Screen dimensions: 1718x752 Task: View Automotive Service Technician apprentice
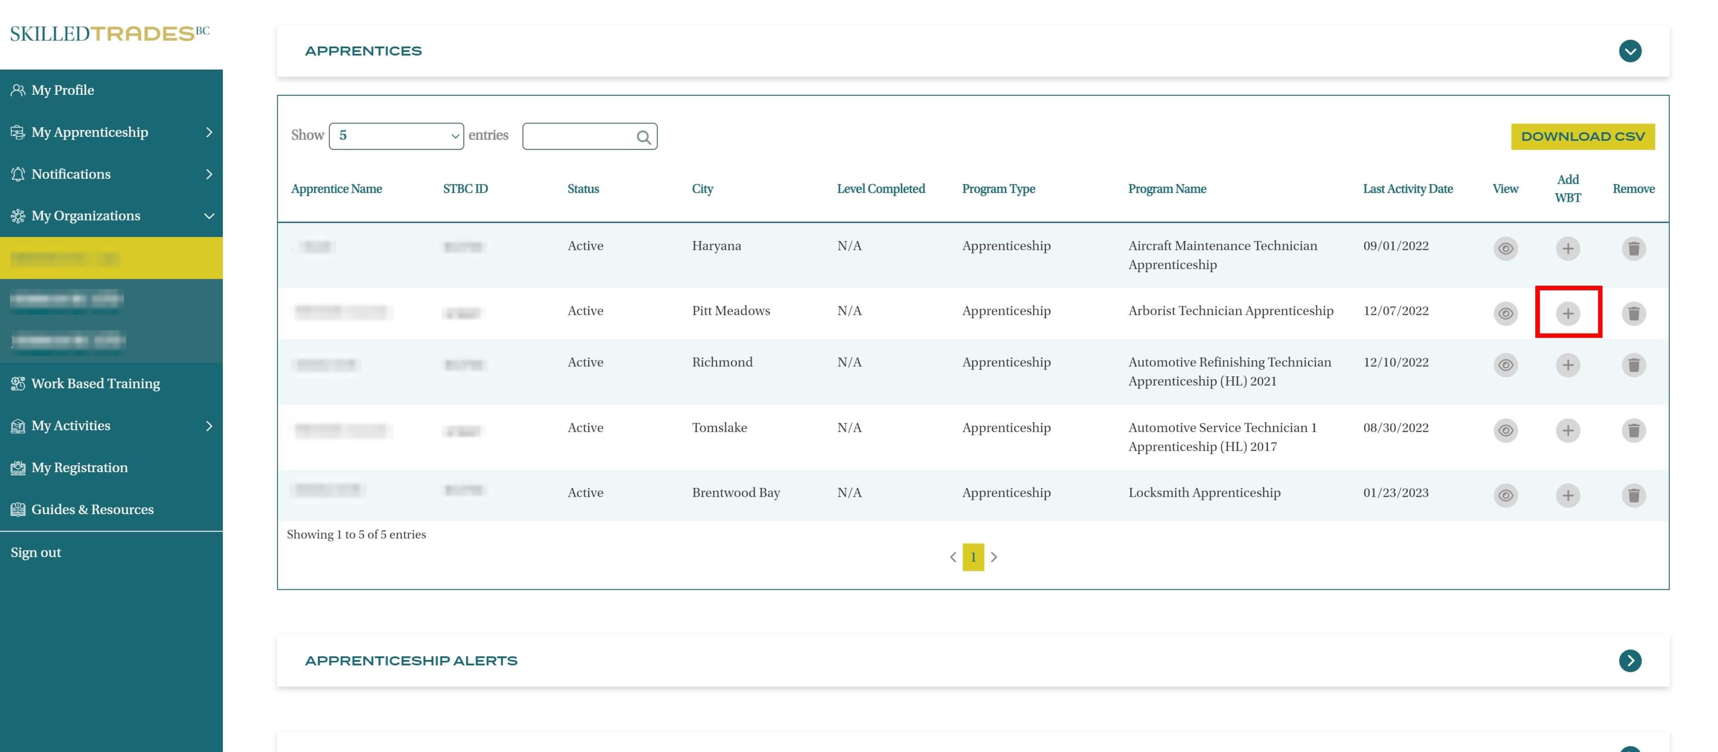tap(1505, 430)
